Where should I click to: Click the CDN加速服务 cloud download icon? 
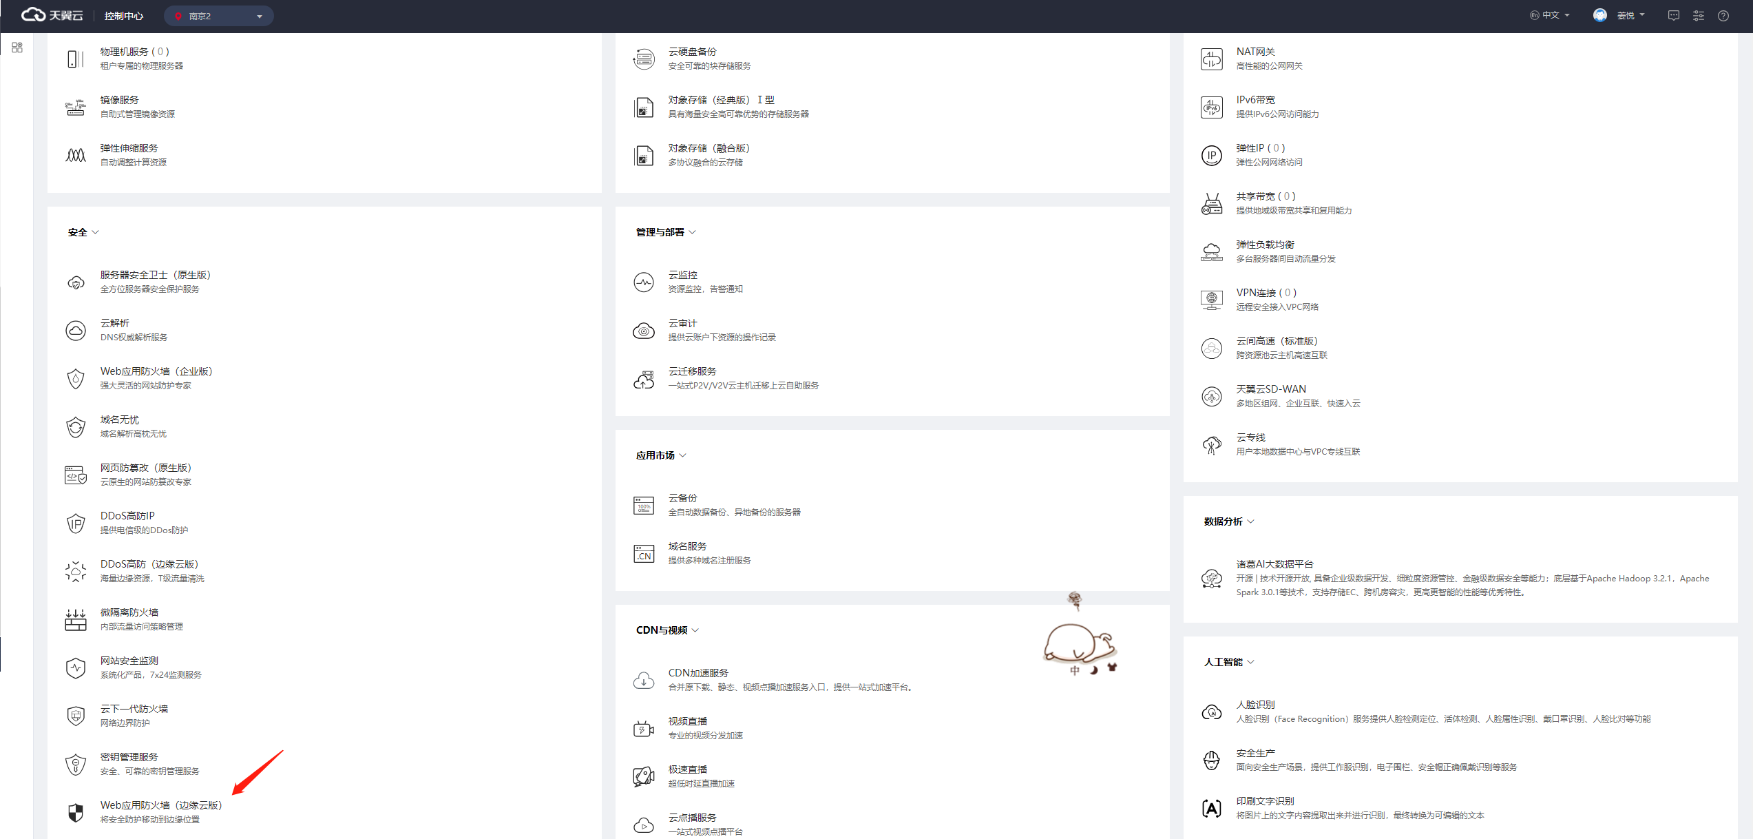(644, 680)
